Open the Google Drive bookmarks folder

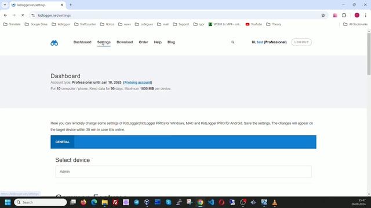(x=36, y=24)
